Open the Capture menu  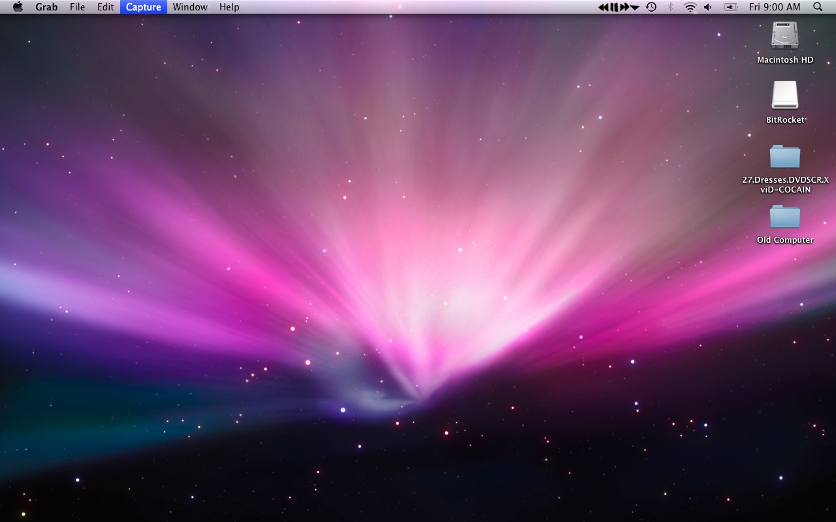[x=143, y=7]
